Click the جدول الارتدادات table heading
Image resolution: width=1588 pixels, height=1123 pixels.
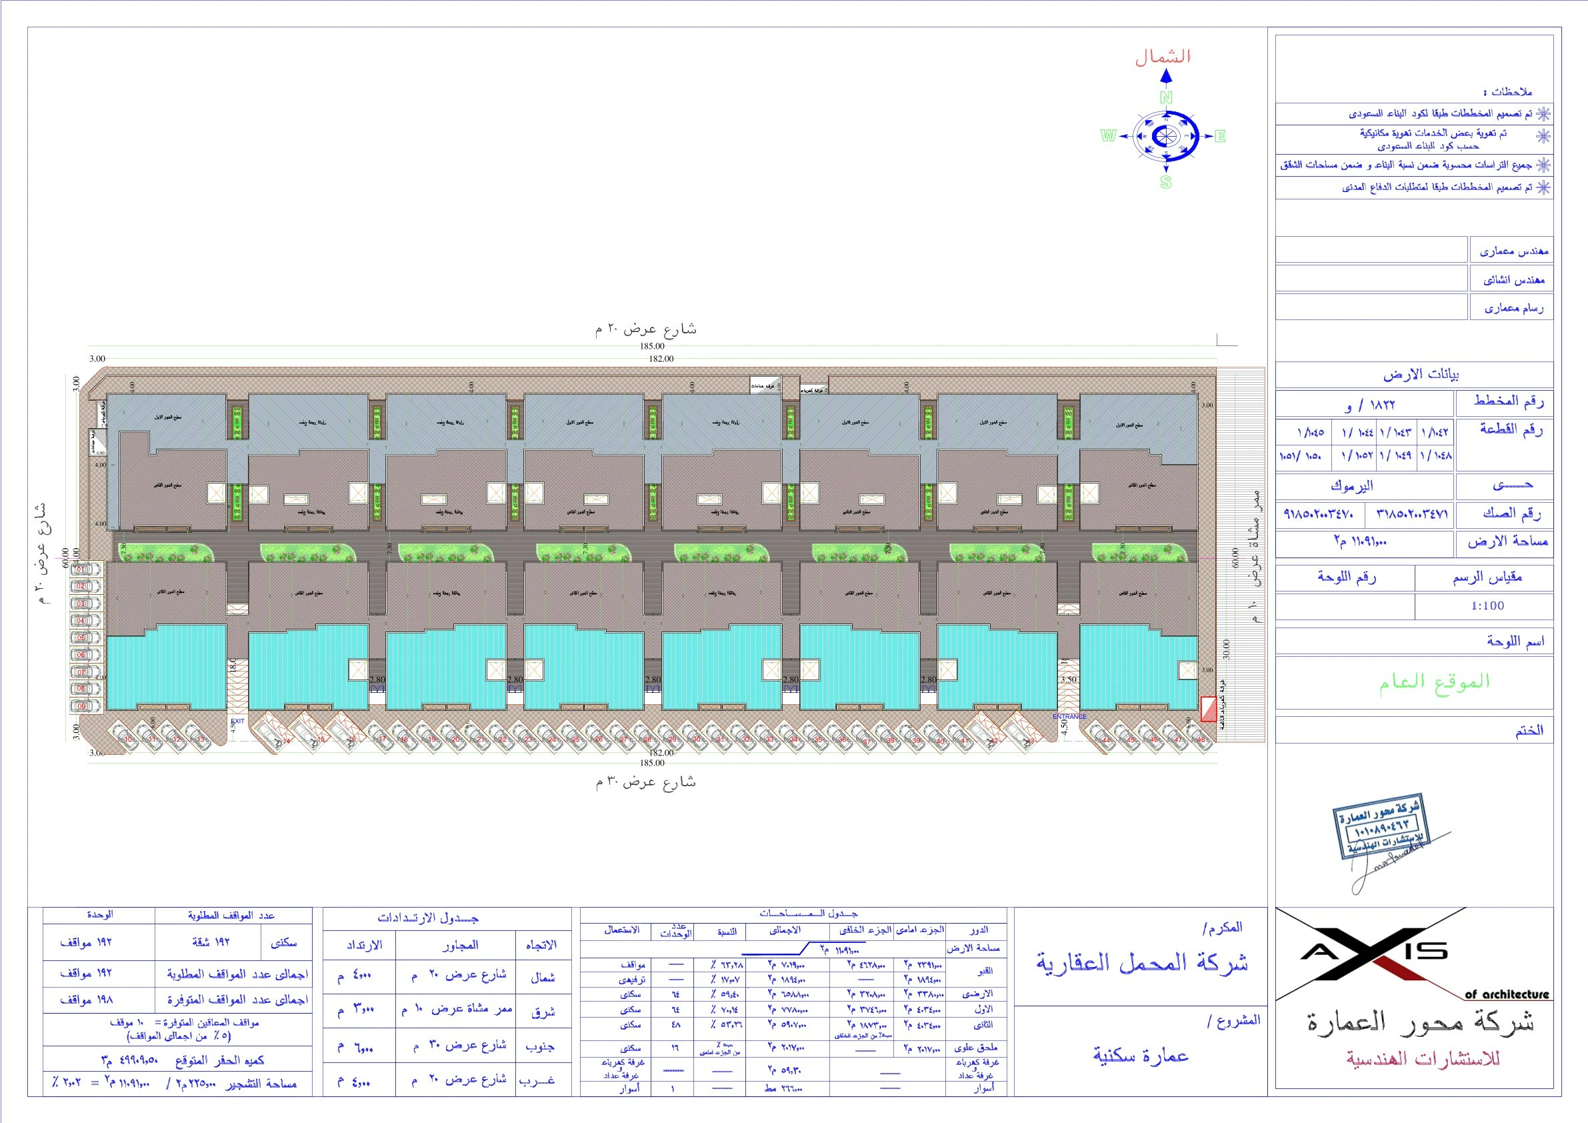click(x=428, y=918)
